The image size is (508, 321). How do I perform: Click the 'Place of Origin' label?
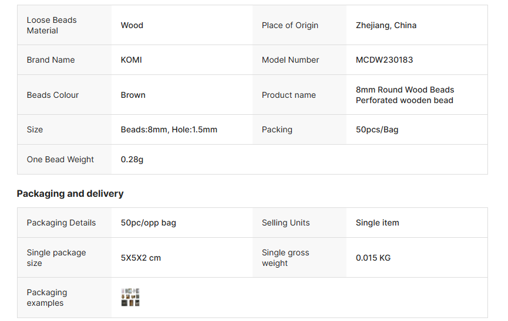(290, 25)
